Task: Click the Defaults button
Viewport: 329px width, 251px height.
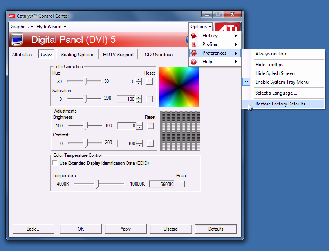Action: tap(216, 229)
